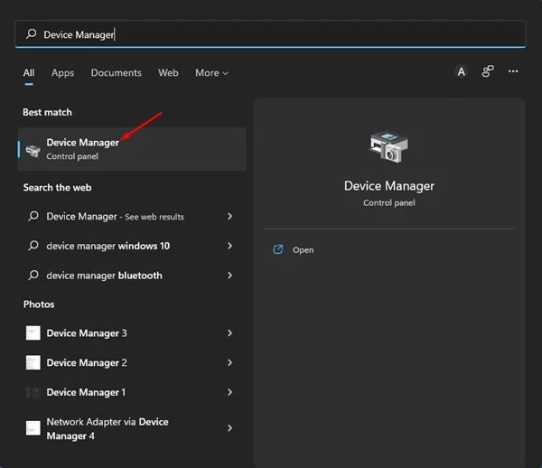Click inside the search text field
This screenshot has height=468, width=542.
(271, 34)
